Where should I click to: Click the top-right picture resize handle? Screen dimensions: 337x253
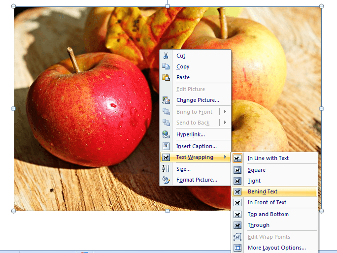tap(322, 6)
